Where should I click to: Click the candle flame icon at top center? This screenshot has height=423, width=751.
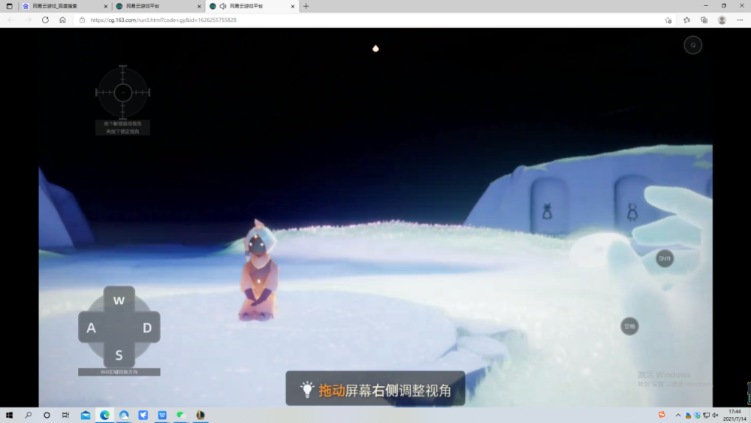[x=375, y=48]
